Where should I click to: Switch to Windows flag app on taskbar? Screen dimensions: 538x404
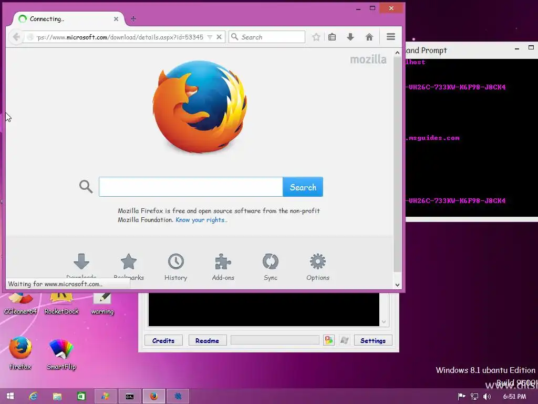click(x=105, y=396)
